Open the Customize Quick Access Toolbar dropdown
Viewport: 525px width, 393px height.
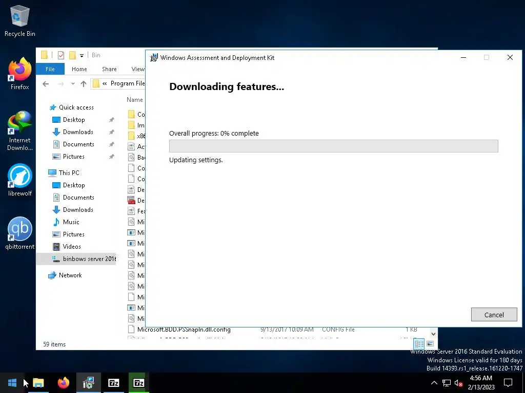pyautogui.click(x=82, y=55)
